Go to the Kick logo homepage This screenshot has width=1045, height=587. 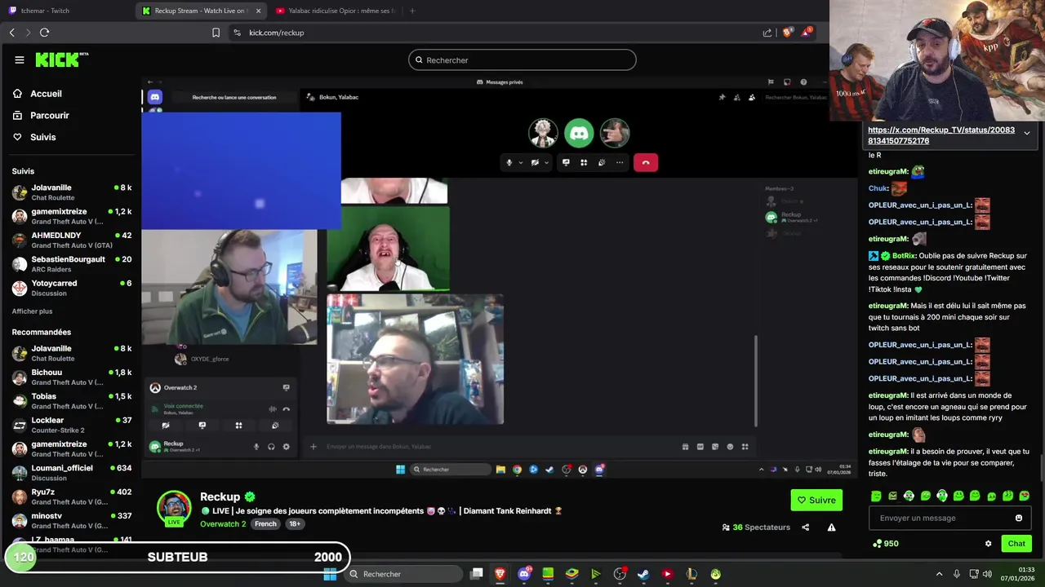pos(61,60)
